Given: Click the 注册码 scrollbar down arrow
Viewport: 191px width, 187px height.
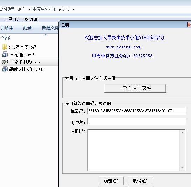Looking at the screenshot, I should click(x=182, y=168).
